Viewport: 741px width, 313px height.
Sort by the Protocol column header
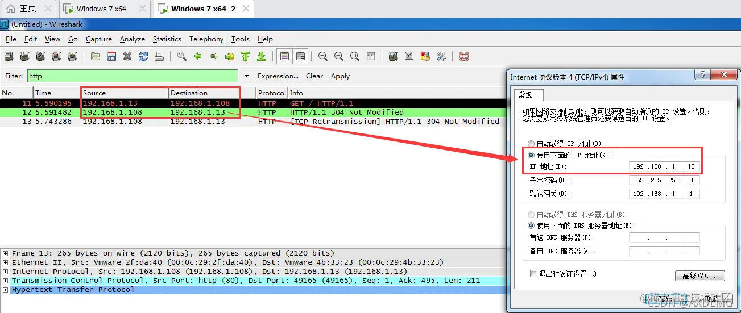(272, 93)
